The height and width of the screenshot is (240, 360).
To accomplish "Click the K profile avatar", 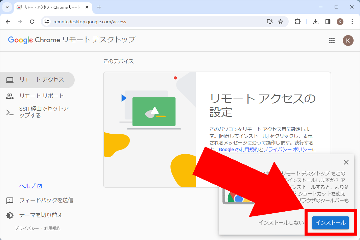I will click(340, 21).
